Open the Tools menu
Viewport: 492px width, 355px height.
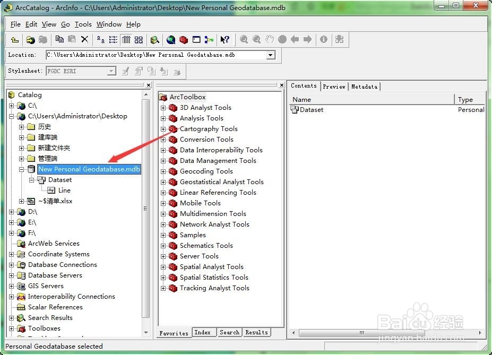(x=83, y=24)
